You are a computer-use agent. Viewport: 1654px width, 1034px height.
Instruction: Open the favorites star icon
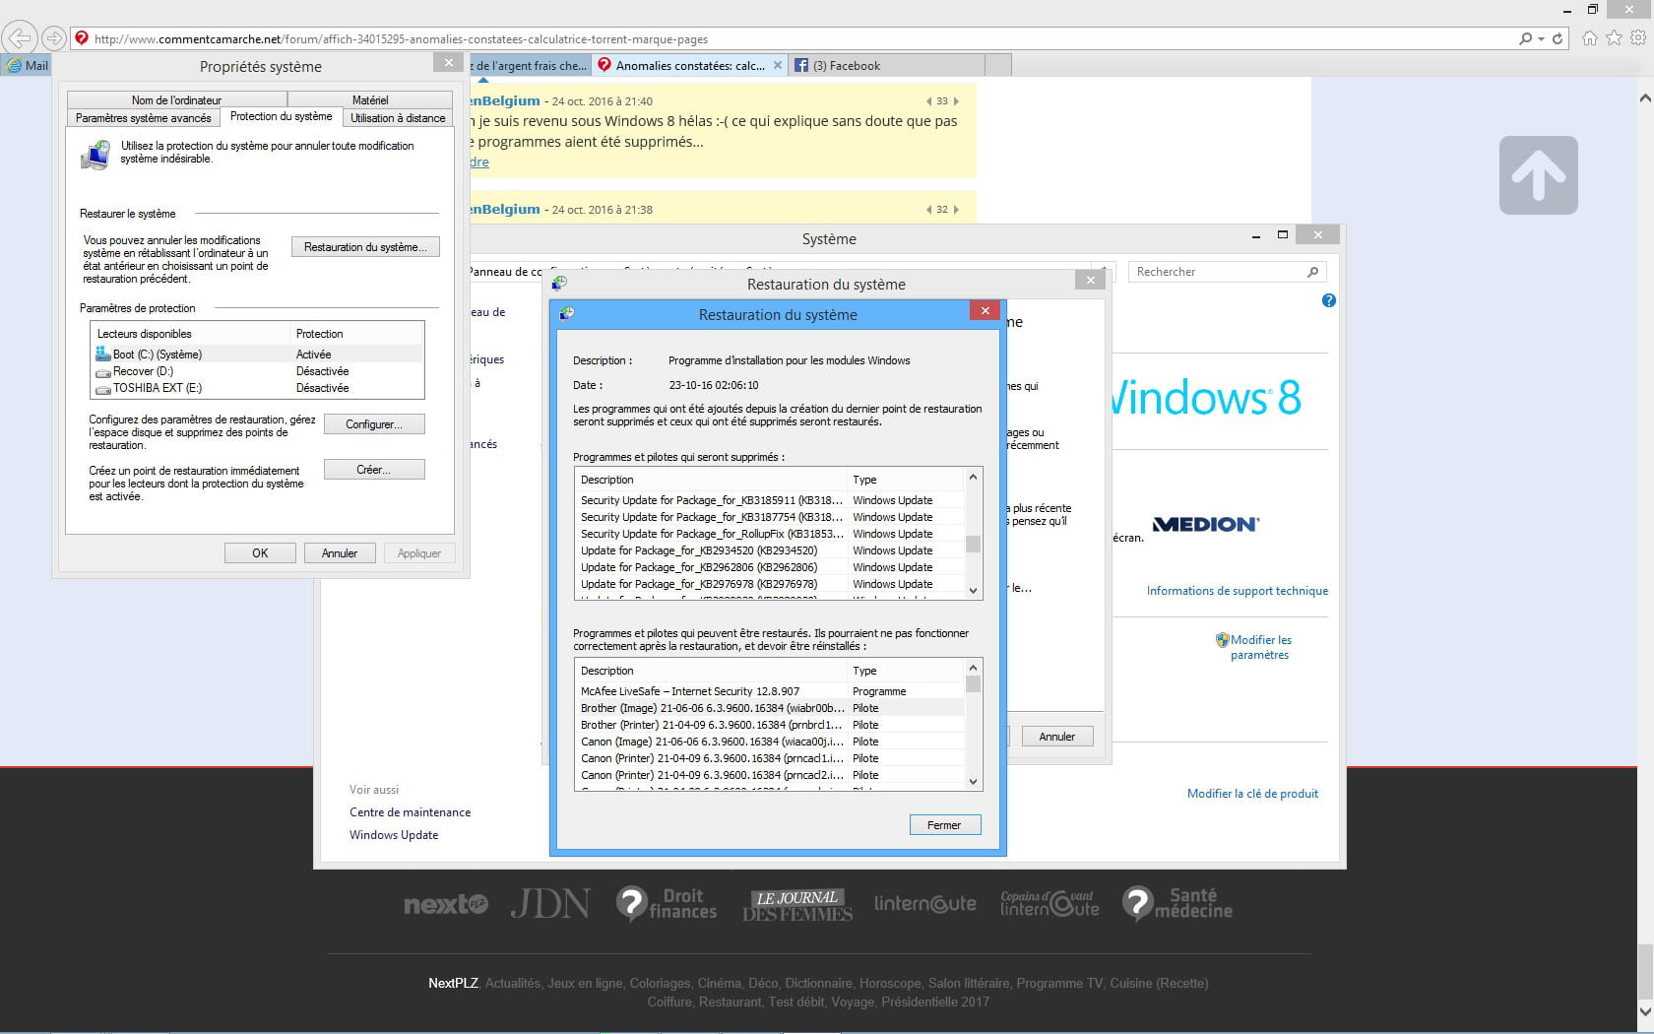[1614, 38]
